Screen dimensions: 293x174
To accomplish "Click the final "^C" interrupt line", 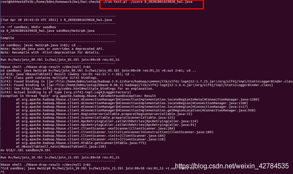I will [x=2, y=172].
